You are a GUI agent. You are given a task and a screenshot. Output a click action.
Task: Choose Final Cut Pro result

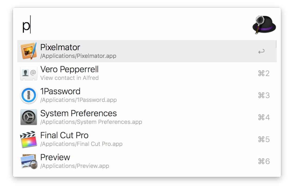coord(64,135)
